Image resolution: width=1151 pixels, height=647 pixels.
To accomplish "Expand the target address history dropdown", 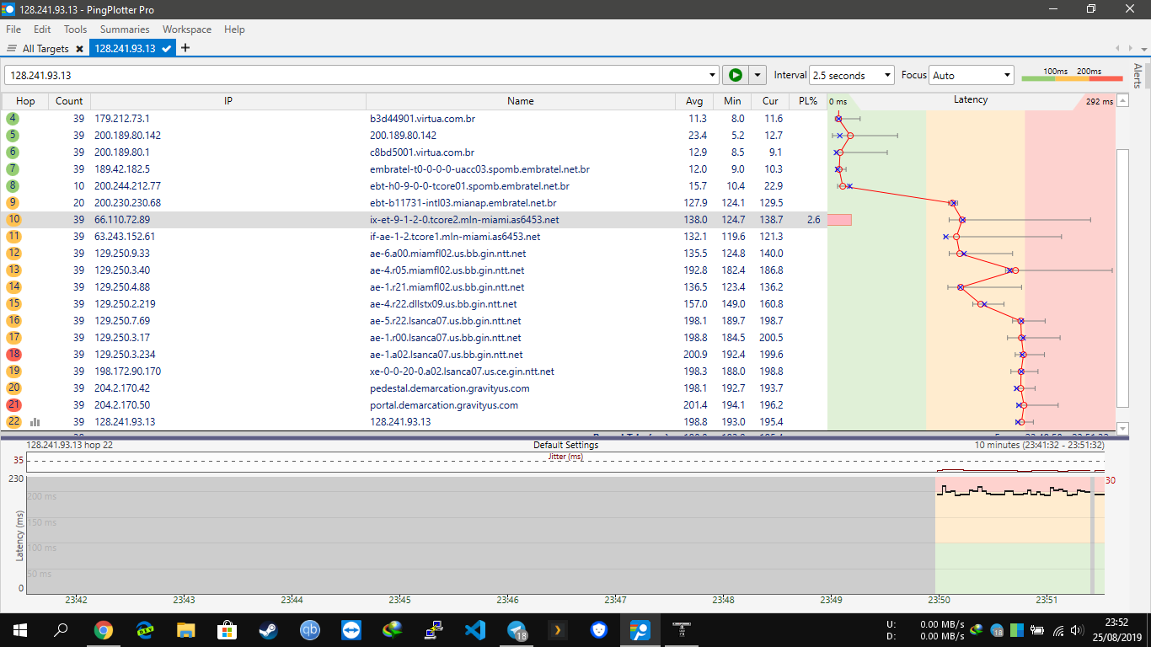I will 713,75.
